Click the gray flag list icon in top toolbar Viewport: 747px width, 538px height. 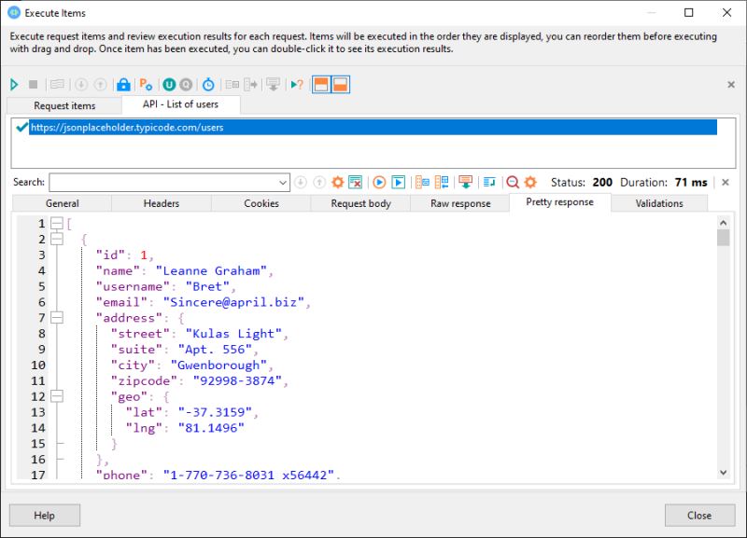coord(57,85)
